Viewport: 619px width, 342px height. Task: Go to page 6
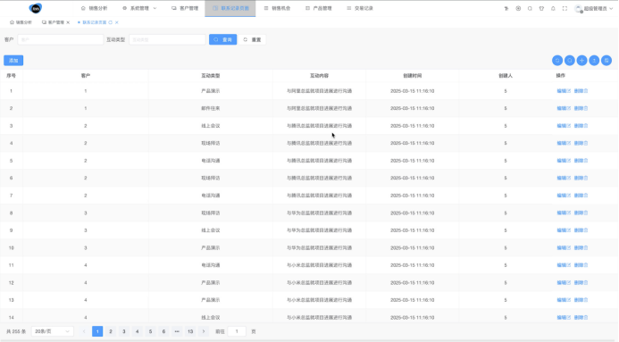163,331
